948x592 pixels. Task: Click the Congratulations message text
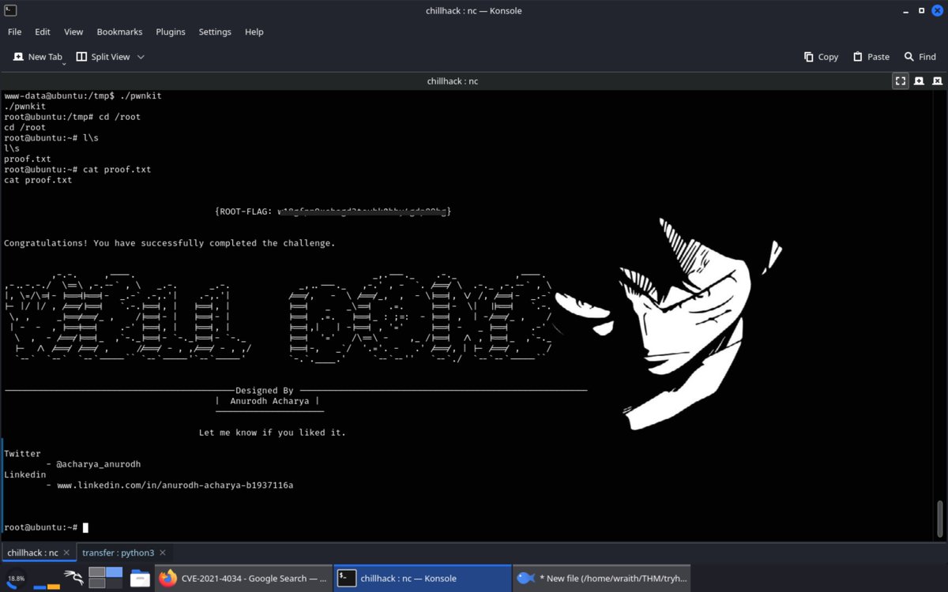(x=170, y=243)
